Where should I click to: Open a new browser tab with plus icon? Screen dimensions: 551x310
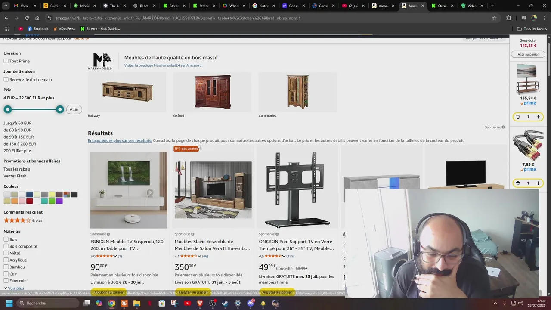pos(492,6)
